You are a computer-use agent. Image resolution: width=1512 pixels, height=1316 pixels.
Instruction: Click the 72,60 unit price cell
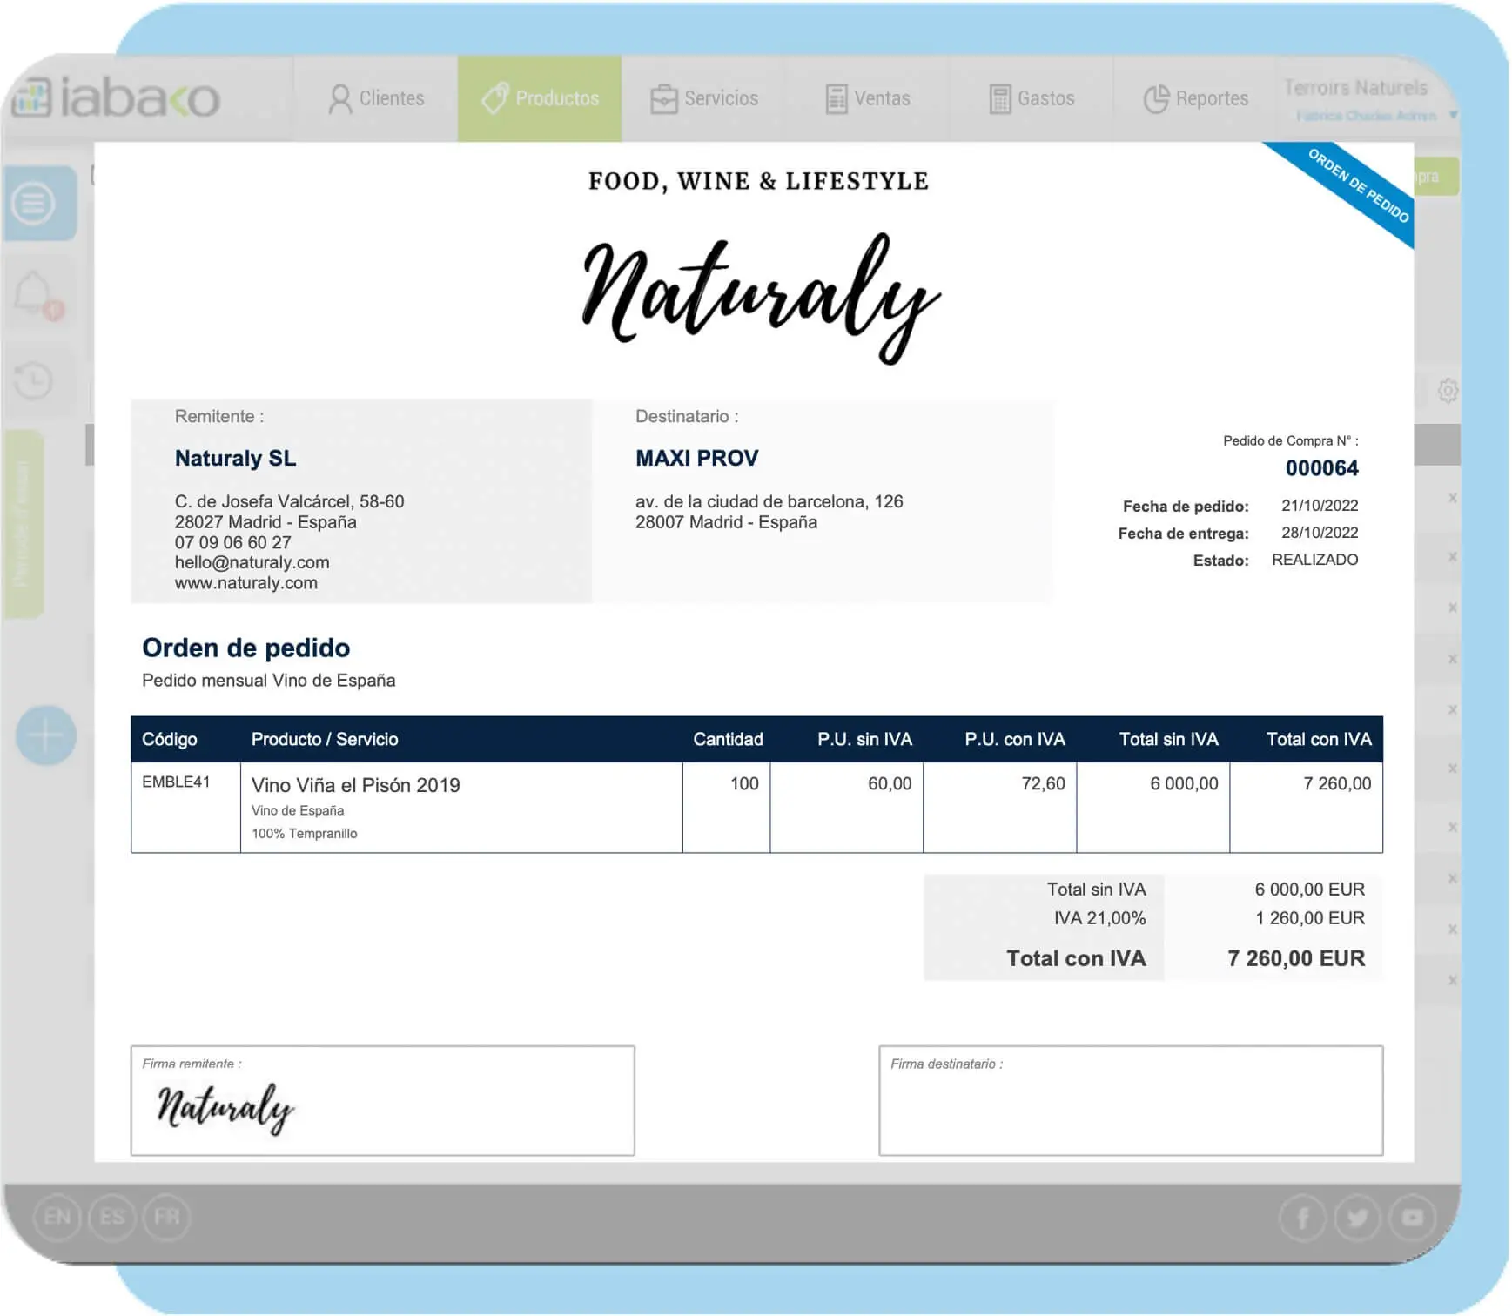999,807
